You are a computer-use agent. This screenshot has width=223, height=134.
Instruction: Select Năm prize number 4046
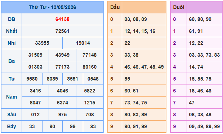62,91
